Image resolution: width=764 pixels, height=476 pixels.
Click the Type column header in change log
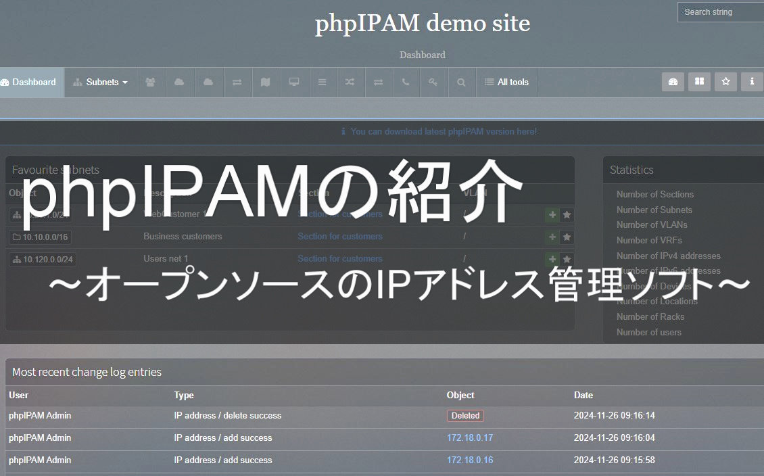(x=184, y=395)
